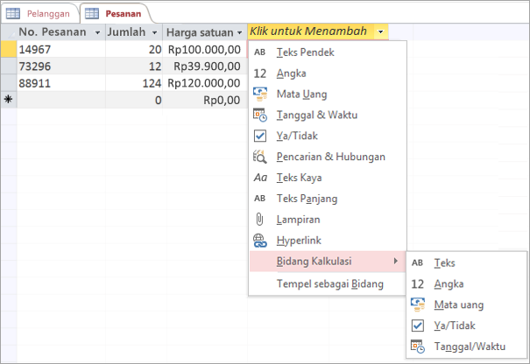Screen dimensions: 530x364
Task: Pick Teks in the calculated field submenu
Action: coord(466,262)
